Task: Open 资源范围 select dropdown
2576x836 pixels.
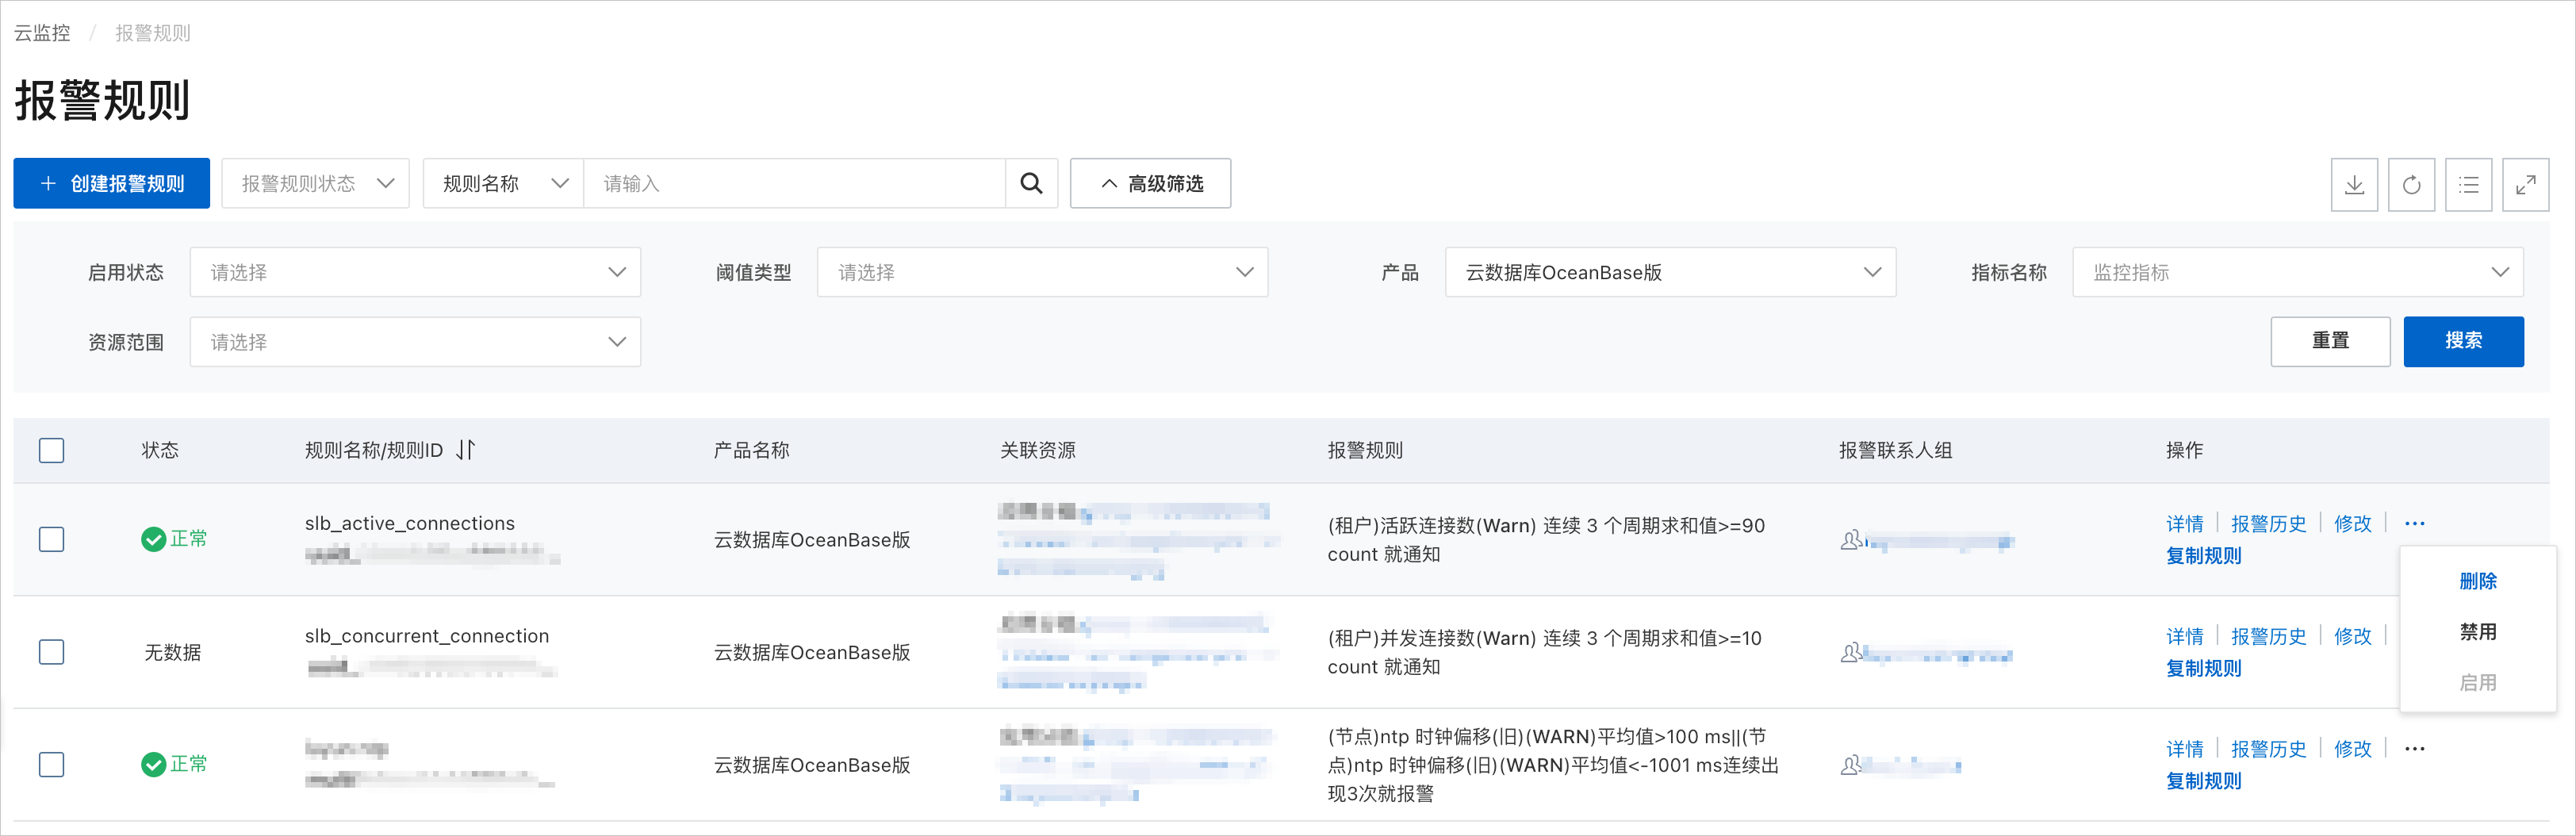Action: point(415,343)
